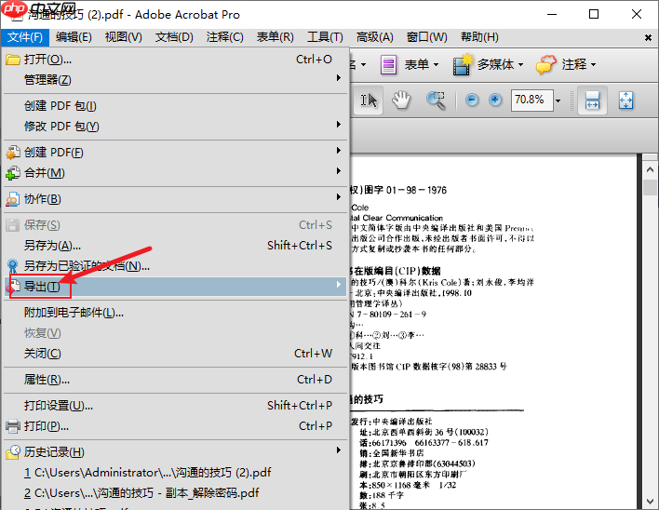Open the 注释(C) menu
The image size is (659, 510).
[225, 37]
